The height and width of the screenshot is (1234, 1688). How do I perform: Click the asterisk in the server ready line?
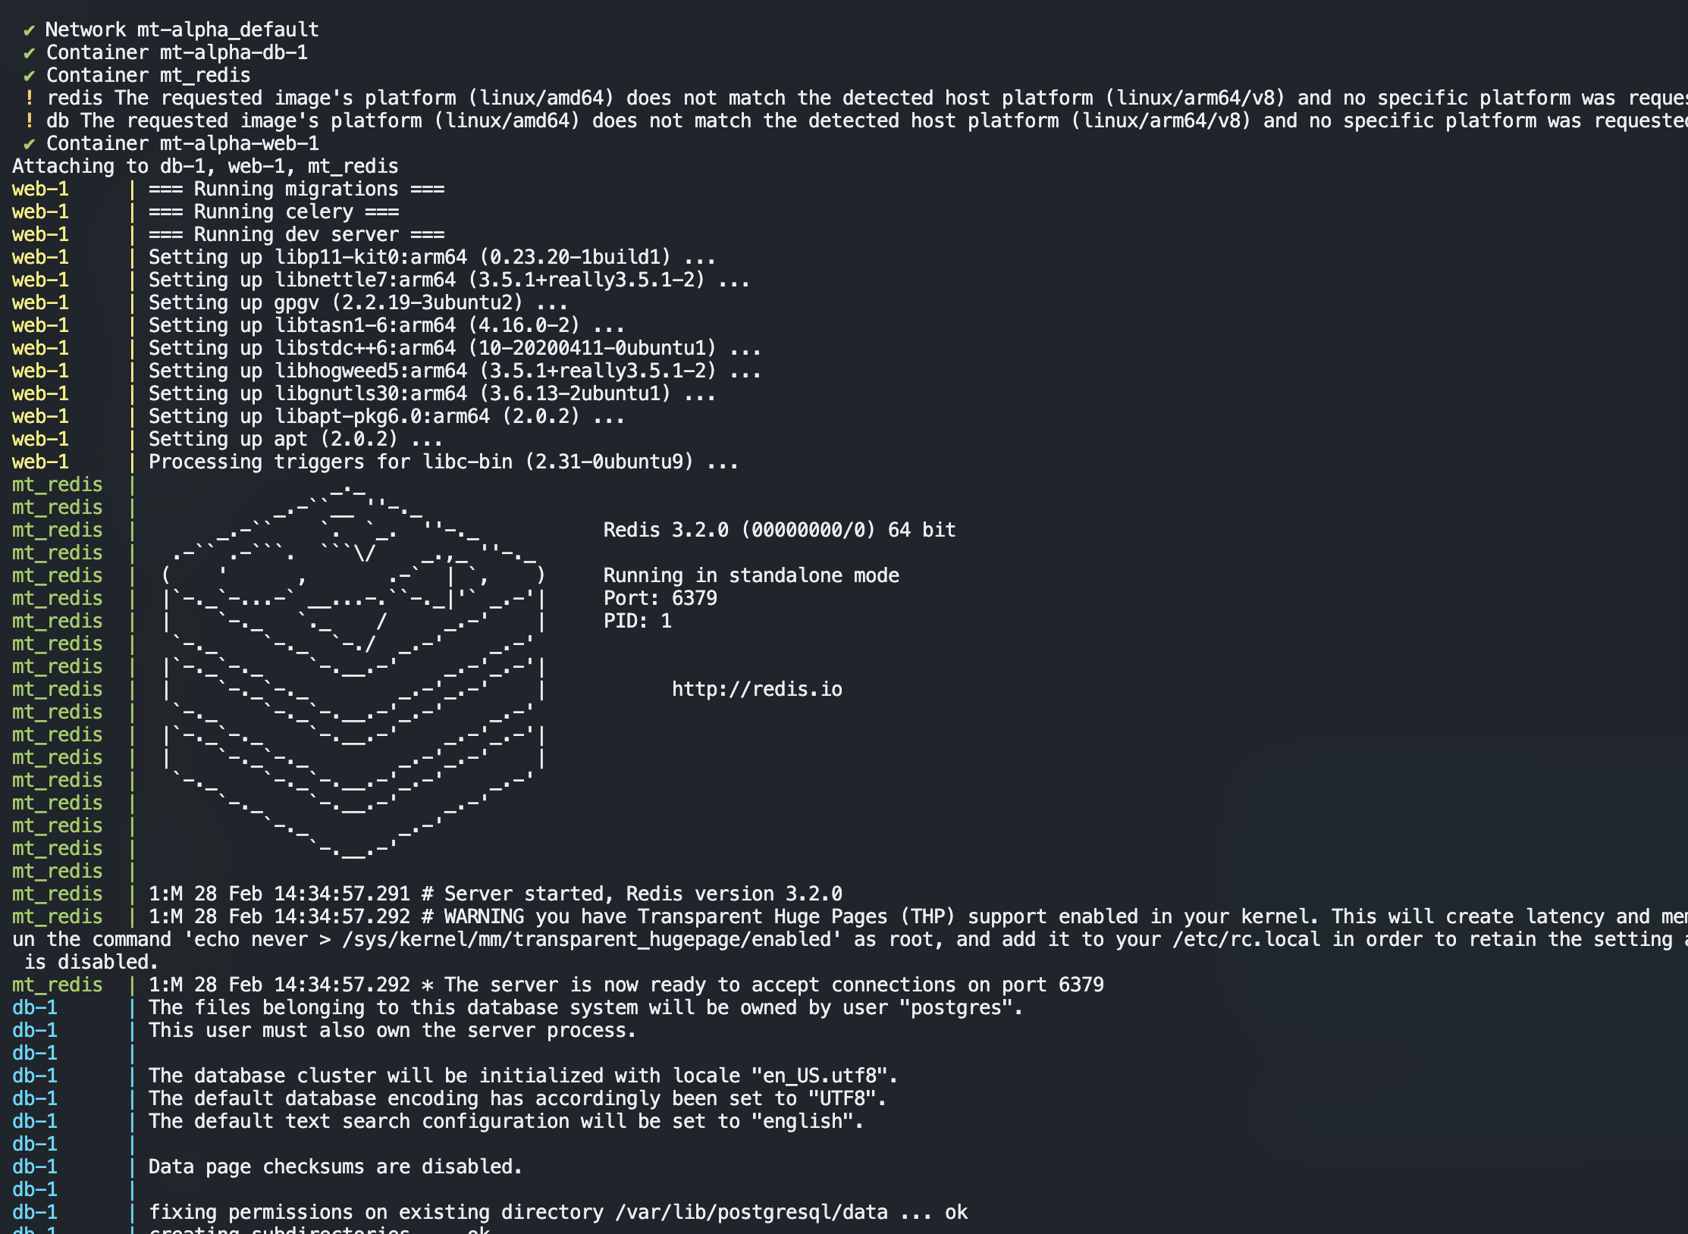428,985
